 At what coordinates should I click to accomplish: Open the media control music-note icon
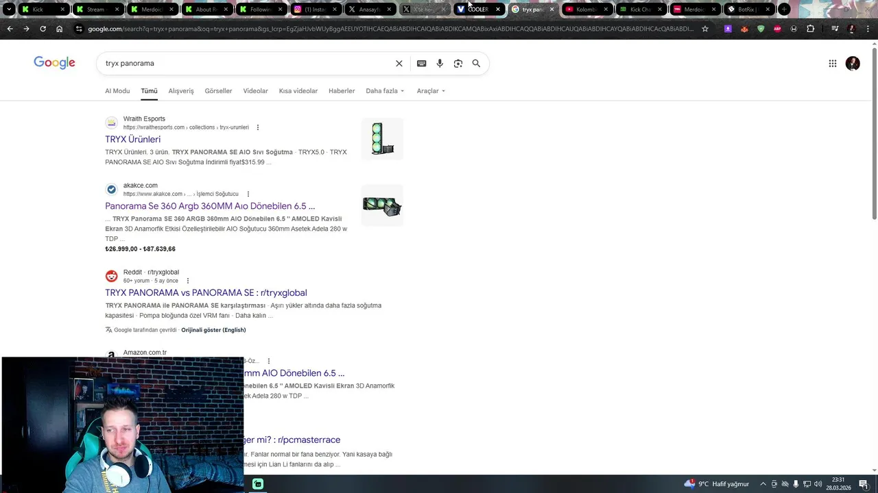pos(835,29)
